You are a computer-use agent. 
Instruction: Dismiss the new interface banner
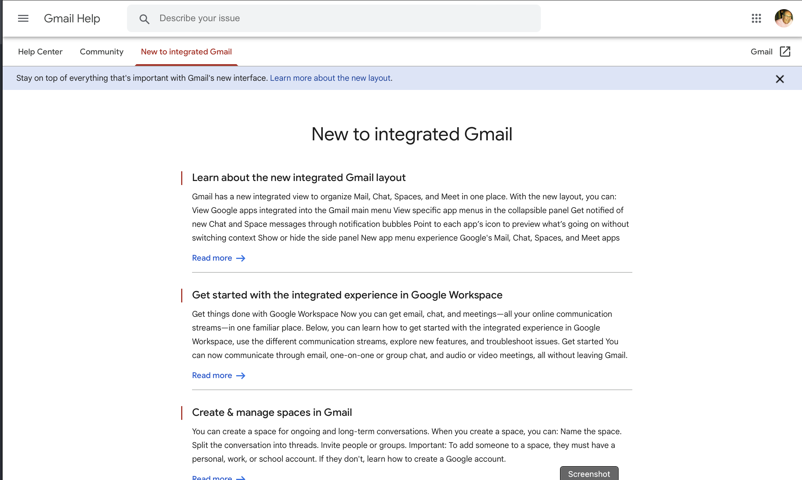click(780, 79)
